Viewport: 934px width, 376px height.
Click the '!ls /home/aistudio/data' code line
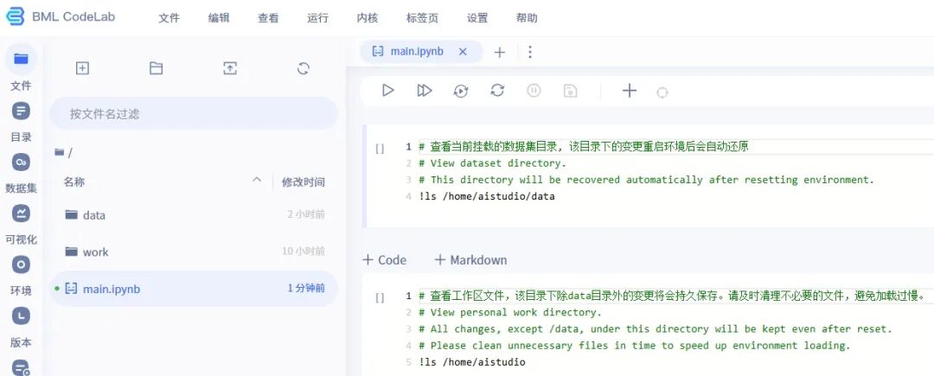pos(487,195)
